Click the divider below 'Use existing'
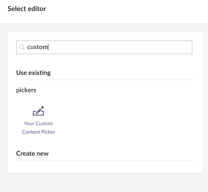This screenshot has width=208, height=192. [x=105, y=80]
